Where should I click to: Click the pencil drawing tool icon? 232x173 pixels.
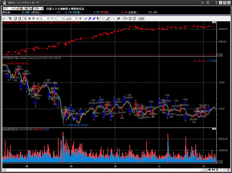tap(108, 19)
